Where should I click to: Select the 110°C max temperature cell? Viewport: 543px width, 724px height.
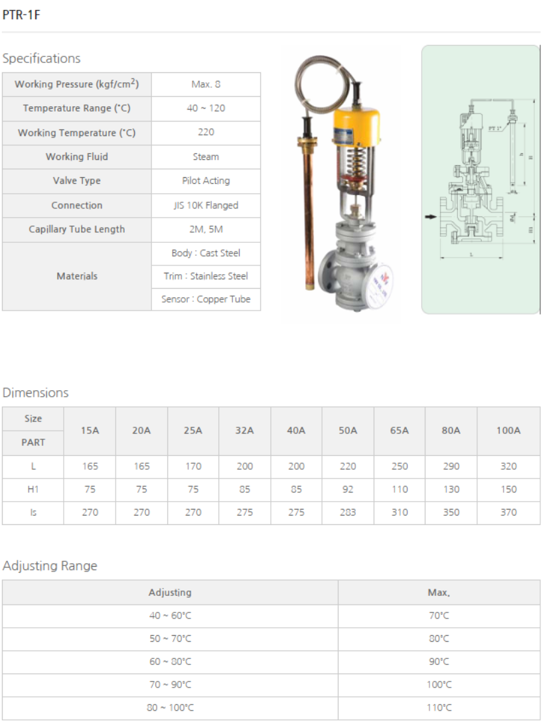coord(439,707)
